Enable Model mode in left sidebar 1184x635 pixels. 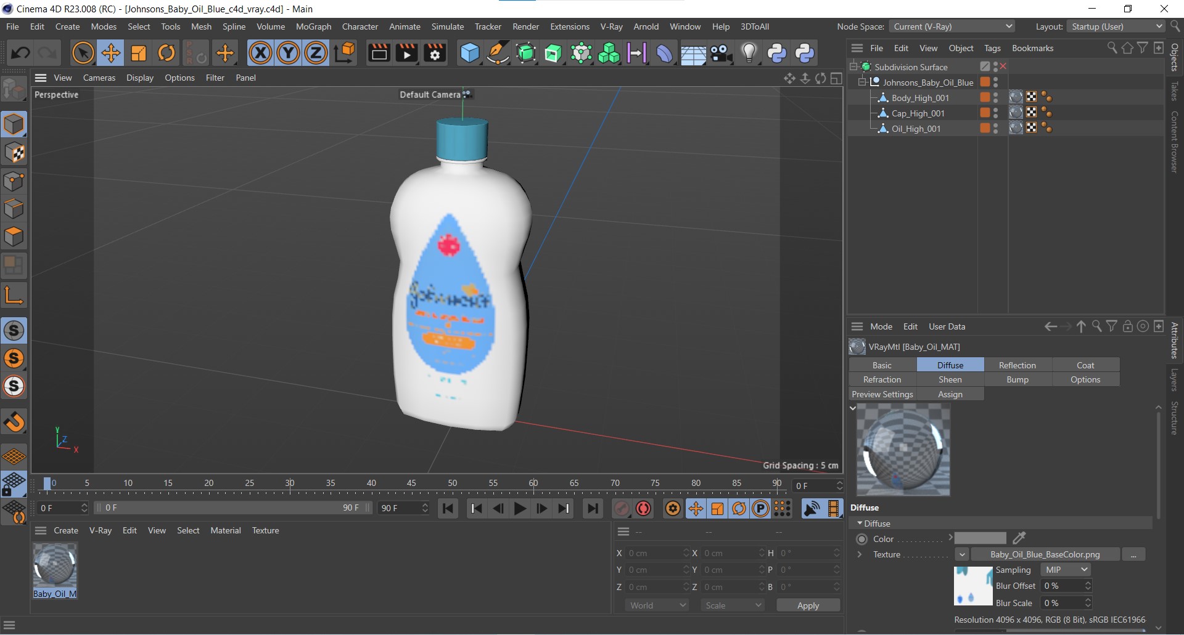14,124
